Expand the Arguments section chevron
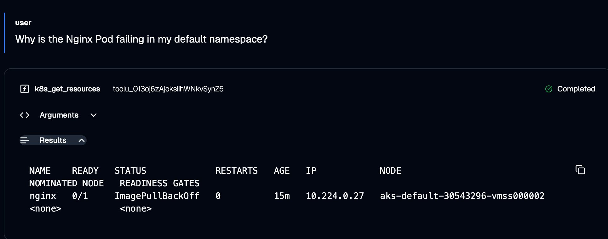The image size is (608, 239). 94,115
